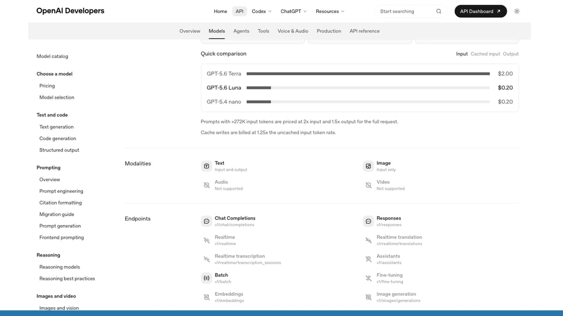This screenshot has height=316, width=563.
Task: Open the Reasoning best practices sidebar link
Action: [x=67, y=279]
